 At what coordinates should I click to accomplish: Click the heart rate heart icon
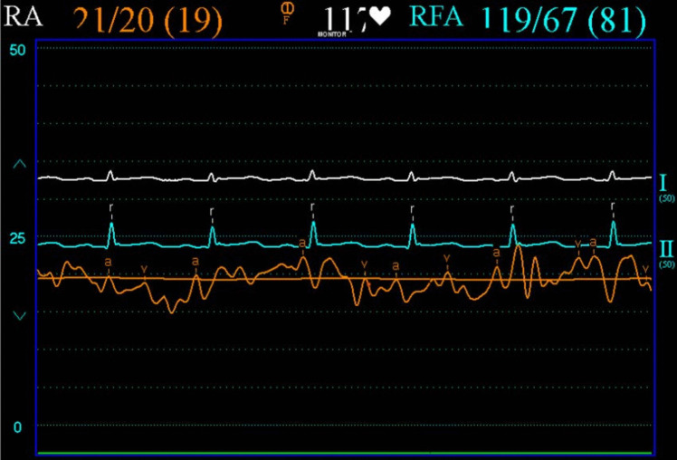pos(380,16)
